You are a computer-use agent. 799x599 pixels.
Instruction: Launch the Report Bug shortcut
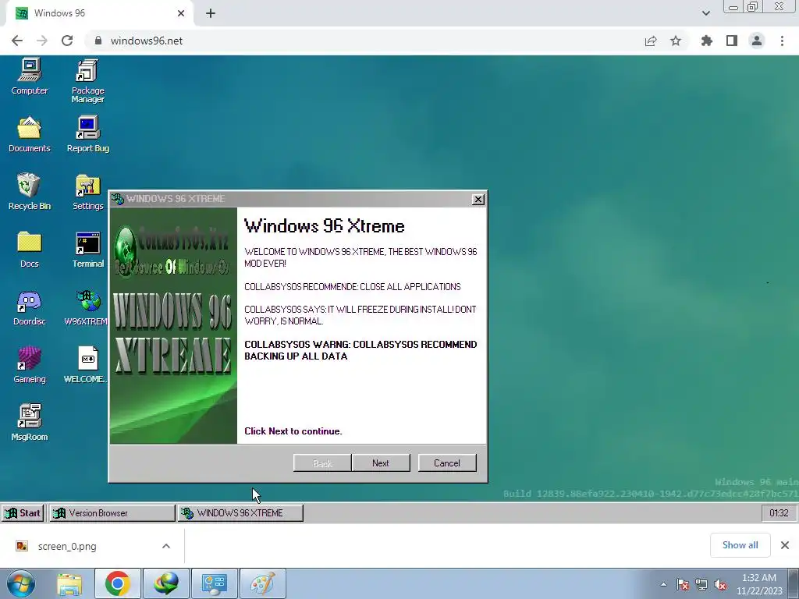87,134
